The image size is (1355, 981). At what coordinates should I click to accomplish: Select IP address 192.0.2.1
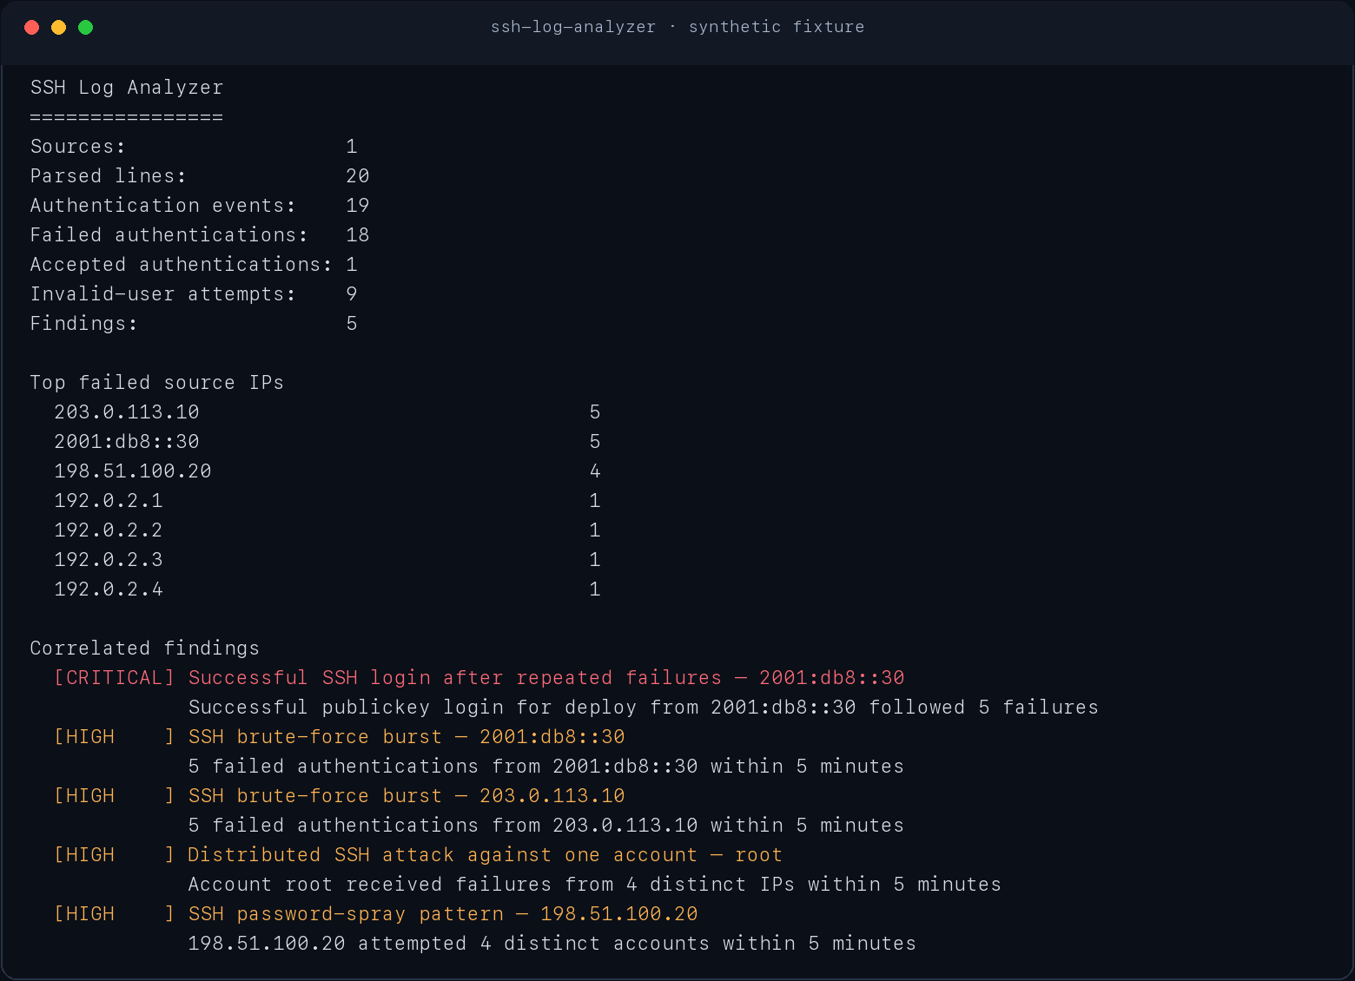(109, 501)
